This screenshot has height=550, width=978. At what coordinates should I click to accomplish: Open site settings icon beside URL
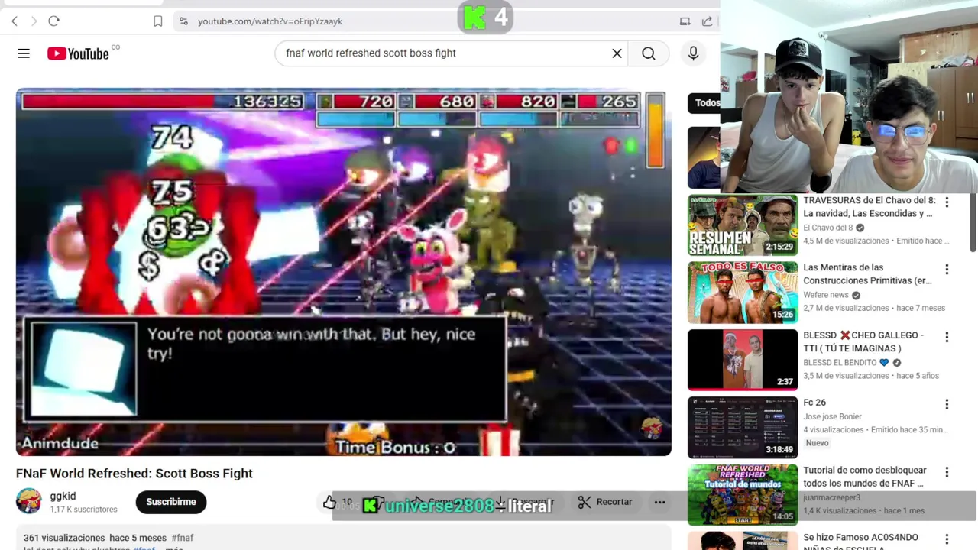pos(183,21)
